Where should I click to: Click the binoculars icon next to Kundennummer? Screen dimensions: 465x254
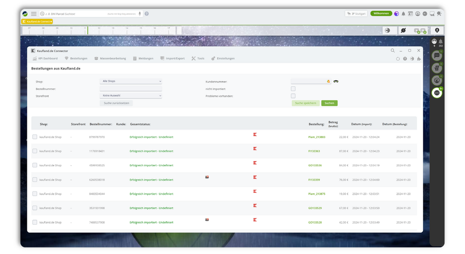click(x=336, y=81)
